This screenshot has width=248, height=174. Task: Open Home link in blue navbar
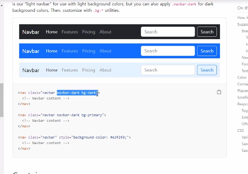coord(52,51)
